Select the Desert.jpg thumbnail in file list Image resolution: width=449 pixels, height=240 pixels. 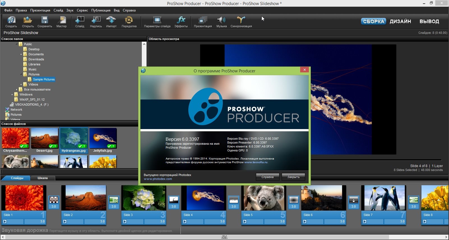[45, 138]
